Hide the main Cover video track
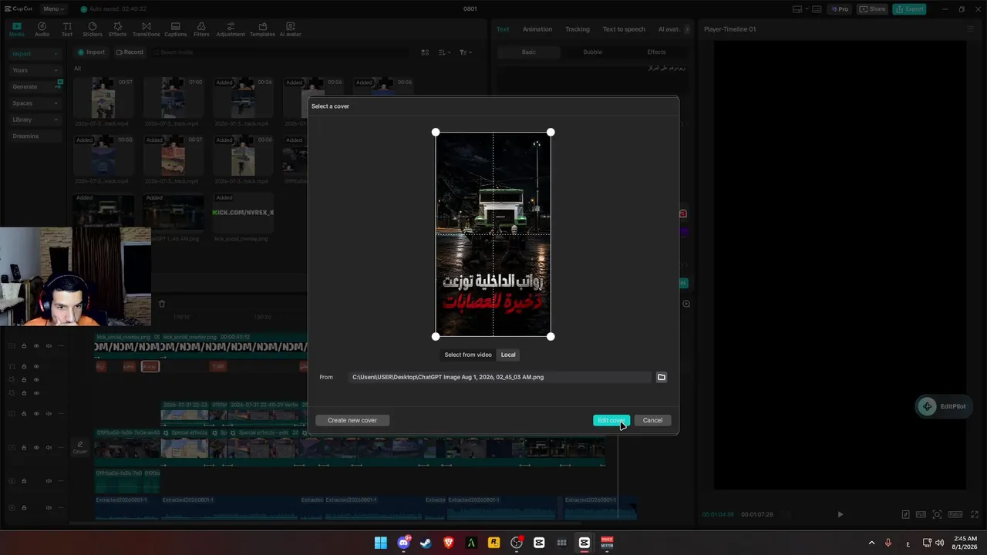 36,448
